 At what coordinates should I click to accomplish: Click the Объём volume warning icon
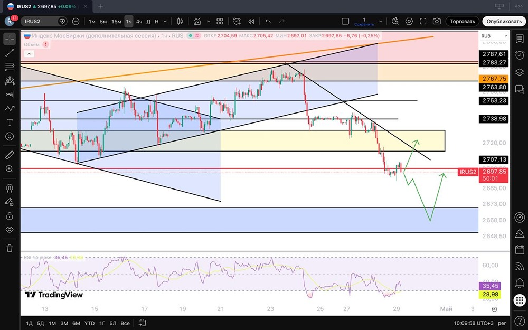(45, 44)
